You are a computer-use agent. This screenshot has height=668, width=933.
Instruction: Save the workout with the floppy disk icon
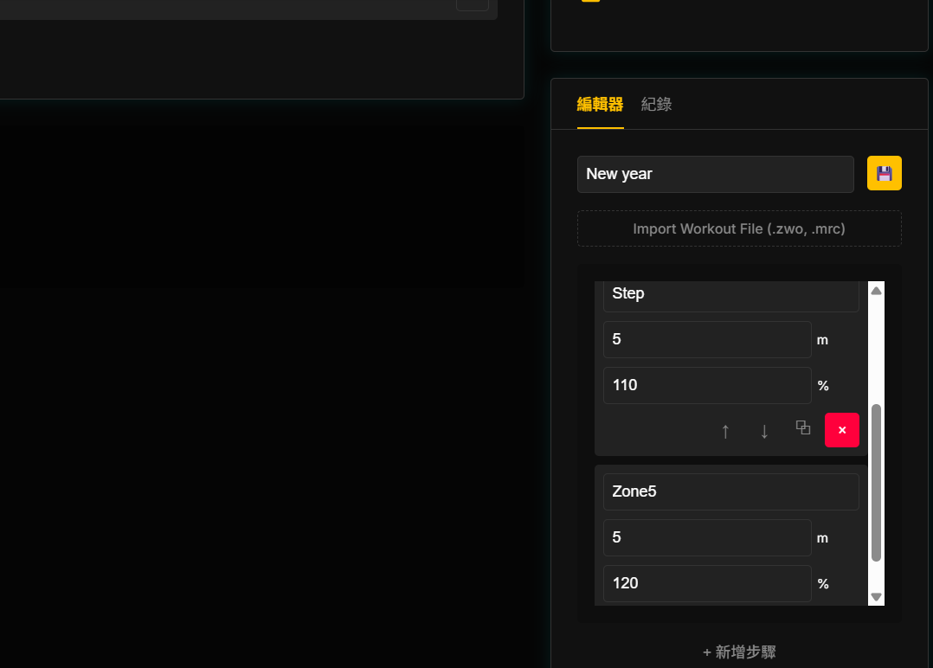pos(884,173)
